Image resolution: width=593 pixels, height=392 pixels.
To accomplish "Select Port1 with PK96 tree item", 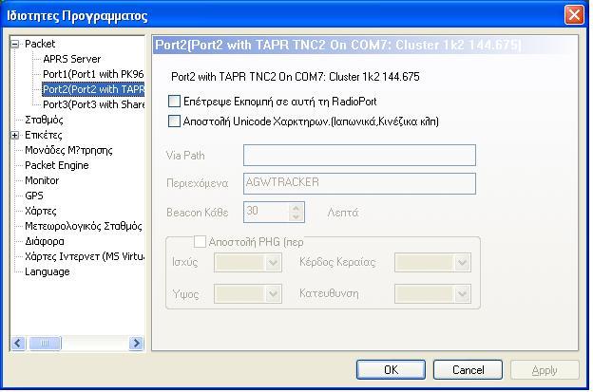I will point(93,74).
